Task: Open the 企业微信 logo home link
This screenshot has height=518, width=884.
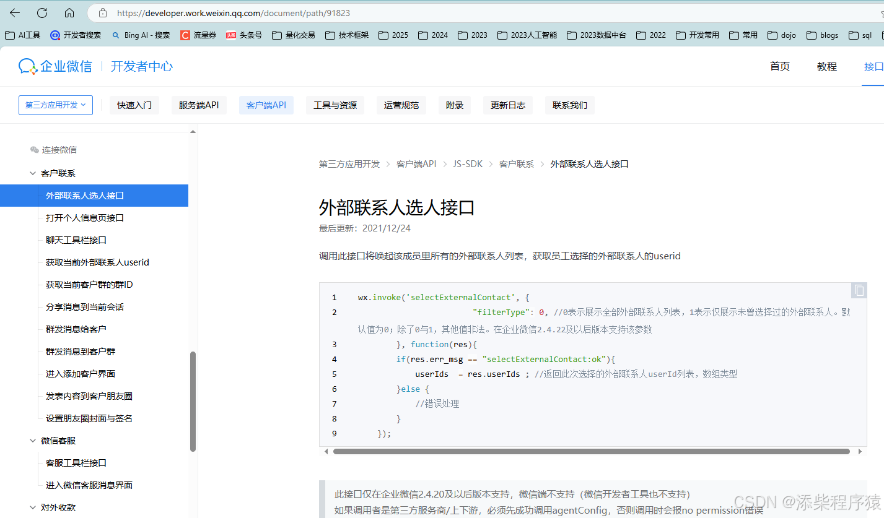Action: [56, 66]
